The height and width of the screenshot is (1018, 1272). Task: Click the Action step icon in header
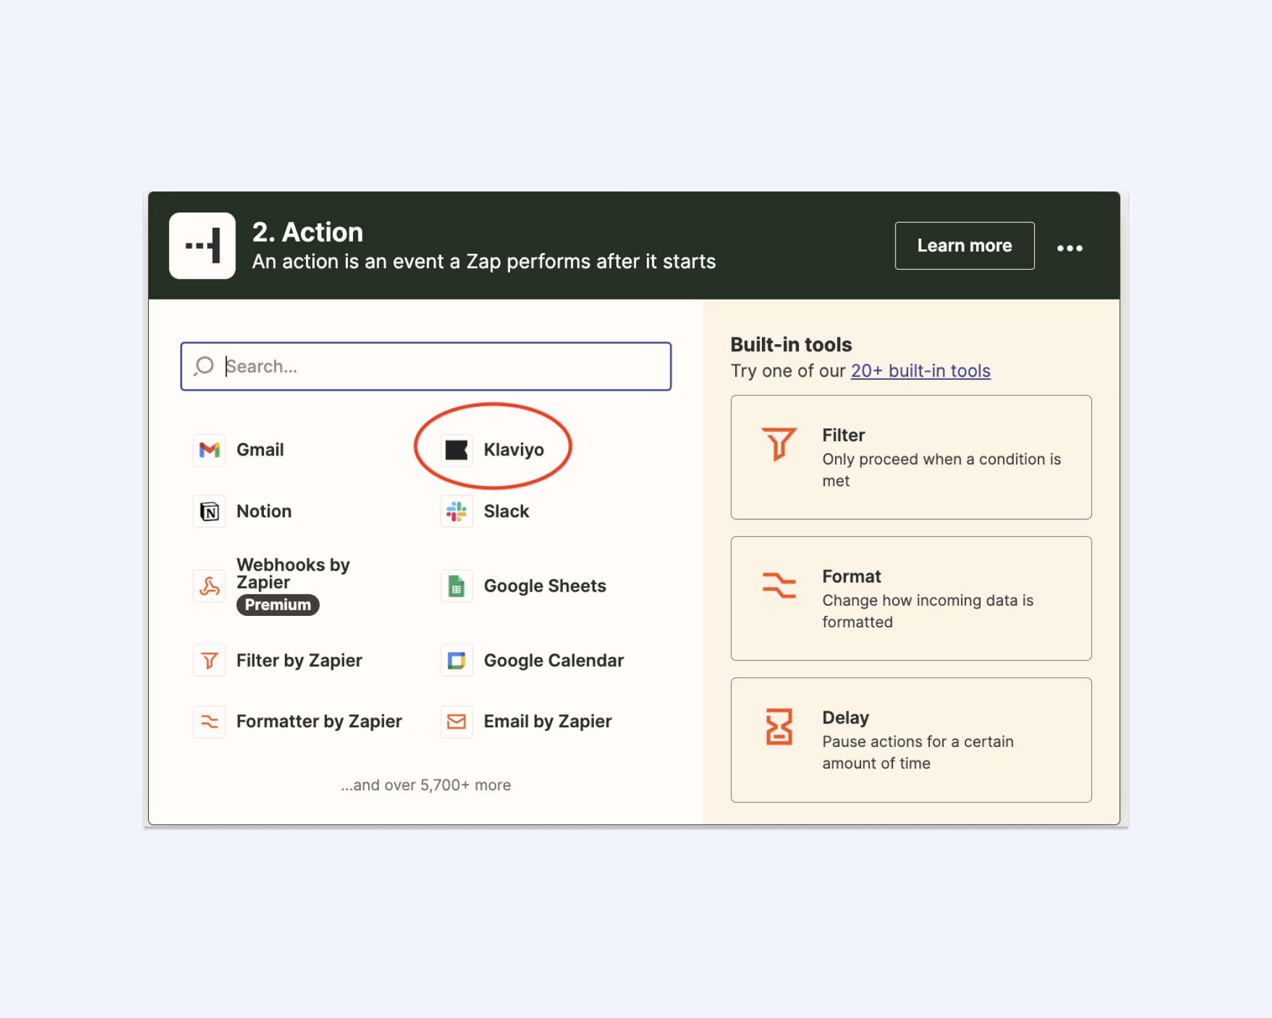pyautogui.click(x=202, y=246)
